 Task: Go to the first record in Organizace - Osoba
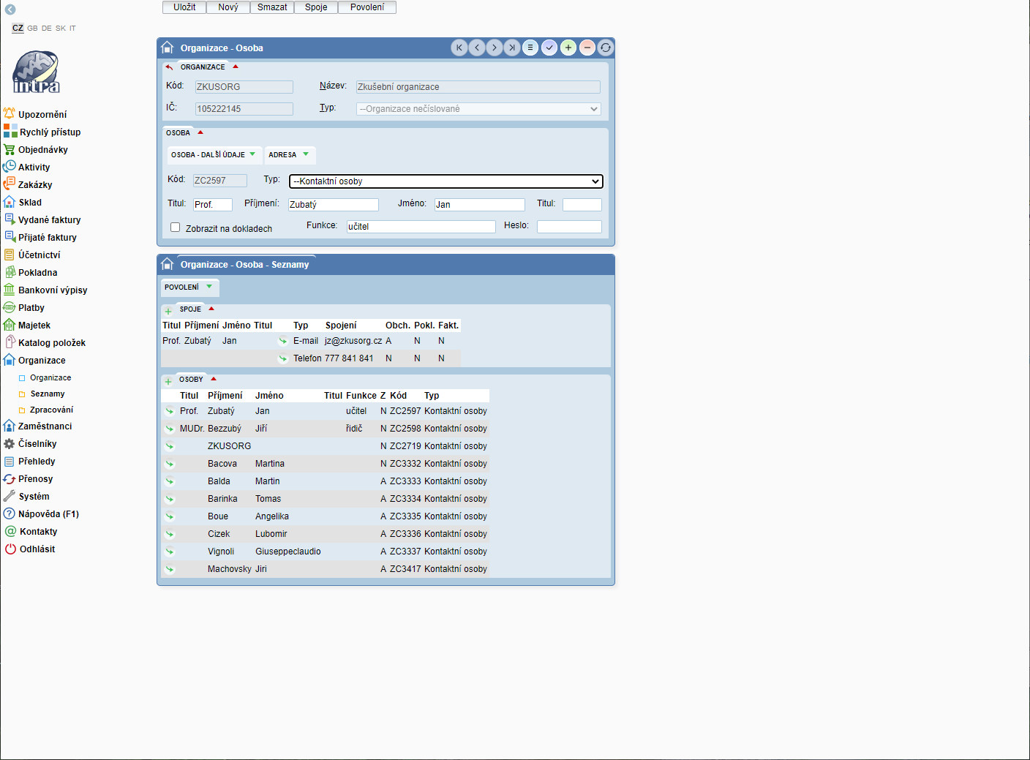pos(459,48)
